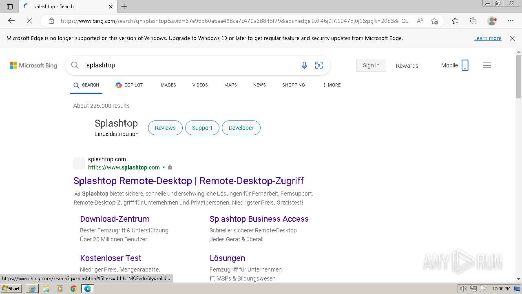
Task: Add this page to favorites
Action: click(434, 21)
